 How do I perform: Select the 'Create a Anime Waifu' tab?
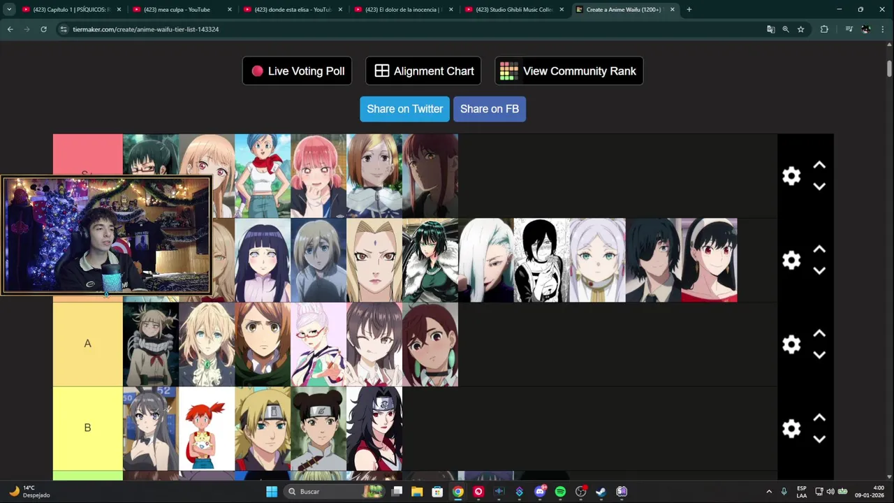click(624, 10)
